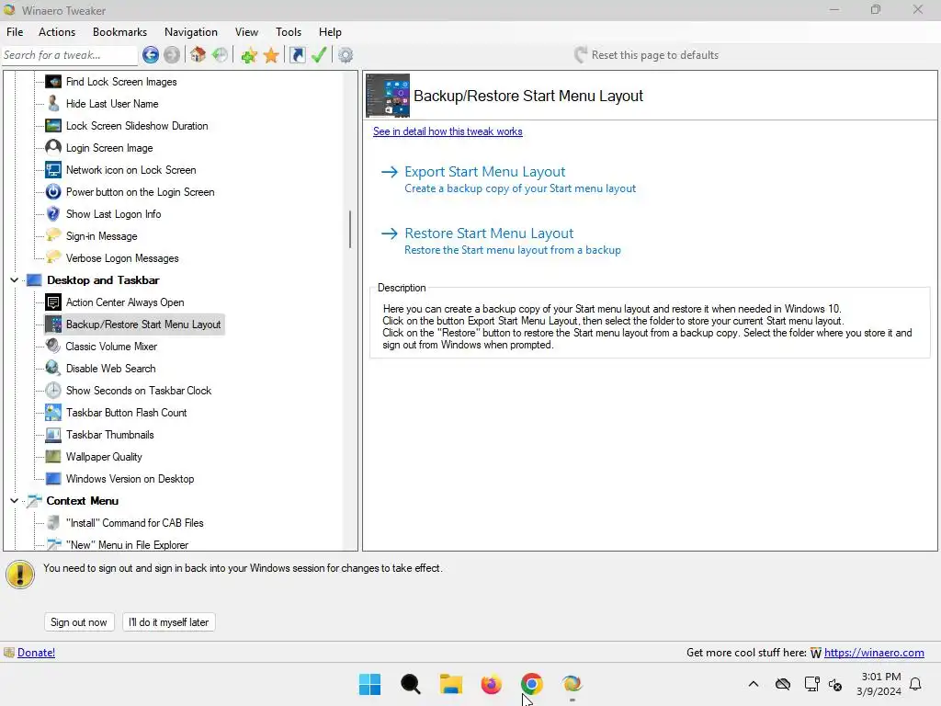This screenshot has height=706, width=941.
Task: Click the Add bookmark plus-star icon
Action: click(248, 55)
